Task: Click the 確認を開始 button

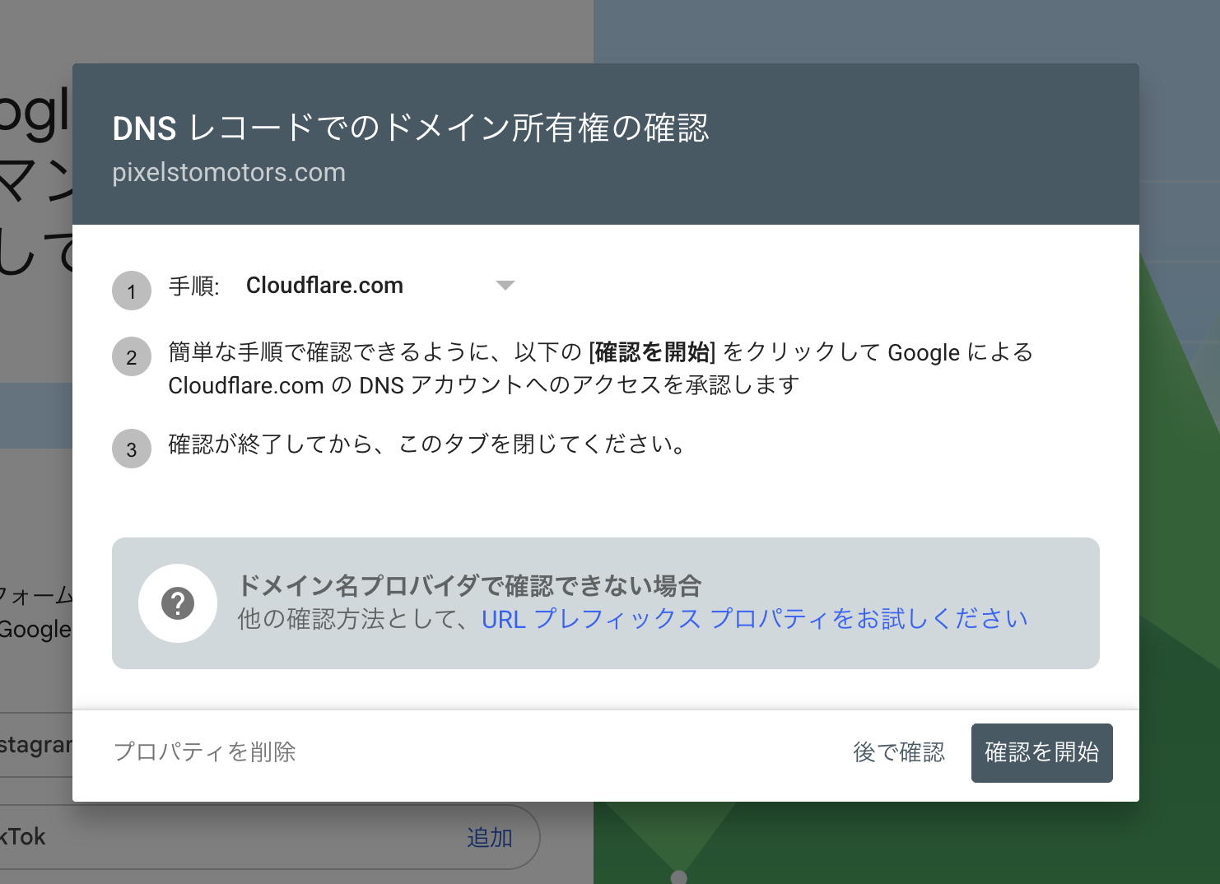Action: (1042, 752)
